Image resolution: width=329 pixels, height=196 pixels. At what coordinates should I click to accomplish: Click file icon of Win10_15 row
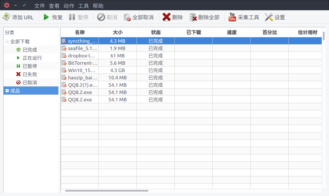(64, 70)
